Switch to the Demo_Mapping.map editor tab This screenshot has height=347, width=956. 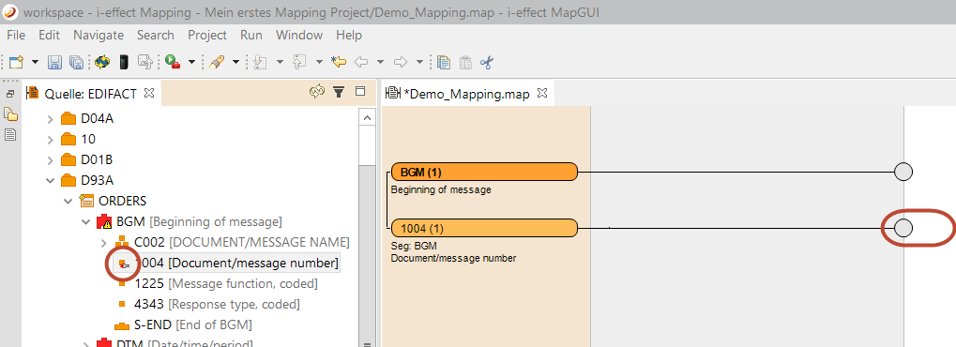pyautogui.click(x=461, y=94)
